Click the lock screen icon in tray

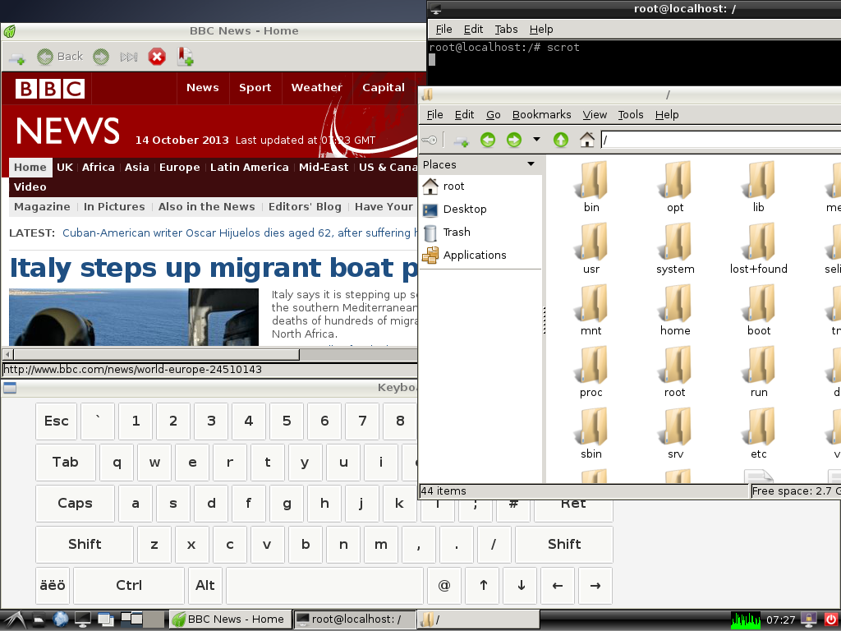point(808,619)
